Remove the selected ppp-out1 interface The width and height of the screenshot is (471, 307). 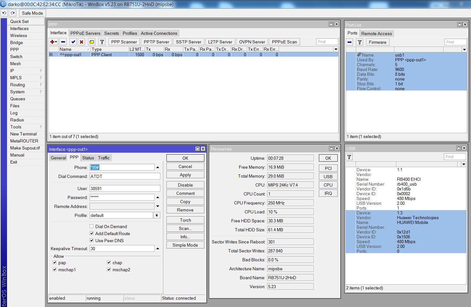point(63,42)
